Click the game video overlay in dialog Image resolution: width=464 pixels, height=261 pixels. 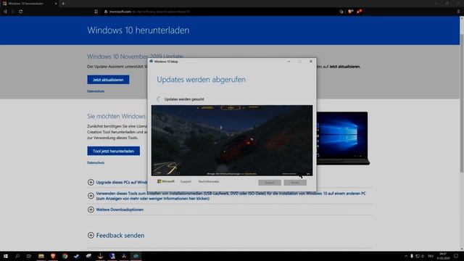pyautogui.click(x=232, y=140)
